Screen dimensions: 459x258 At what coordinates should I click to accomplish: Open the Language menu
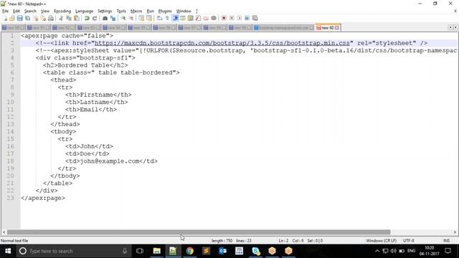(84, 11)
